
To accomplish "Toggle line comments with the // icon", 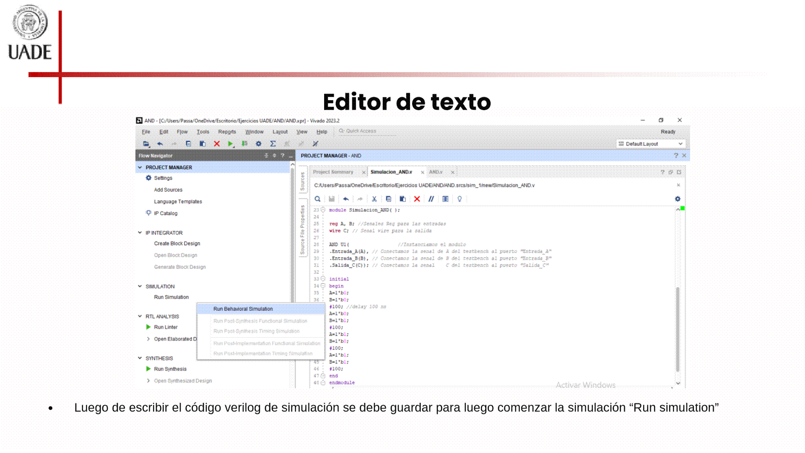I will (x=431, y=199).
